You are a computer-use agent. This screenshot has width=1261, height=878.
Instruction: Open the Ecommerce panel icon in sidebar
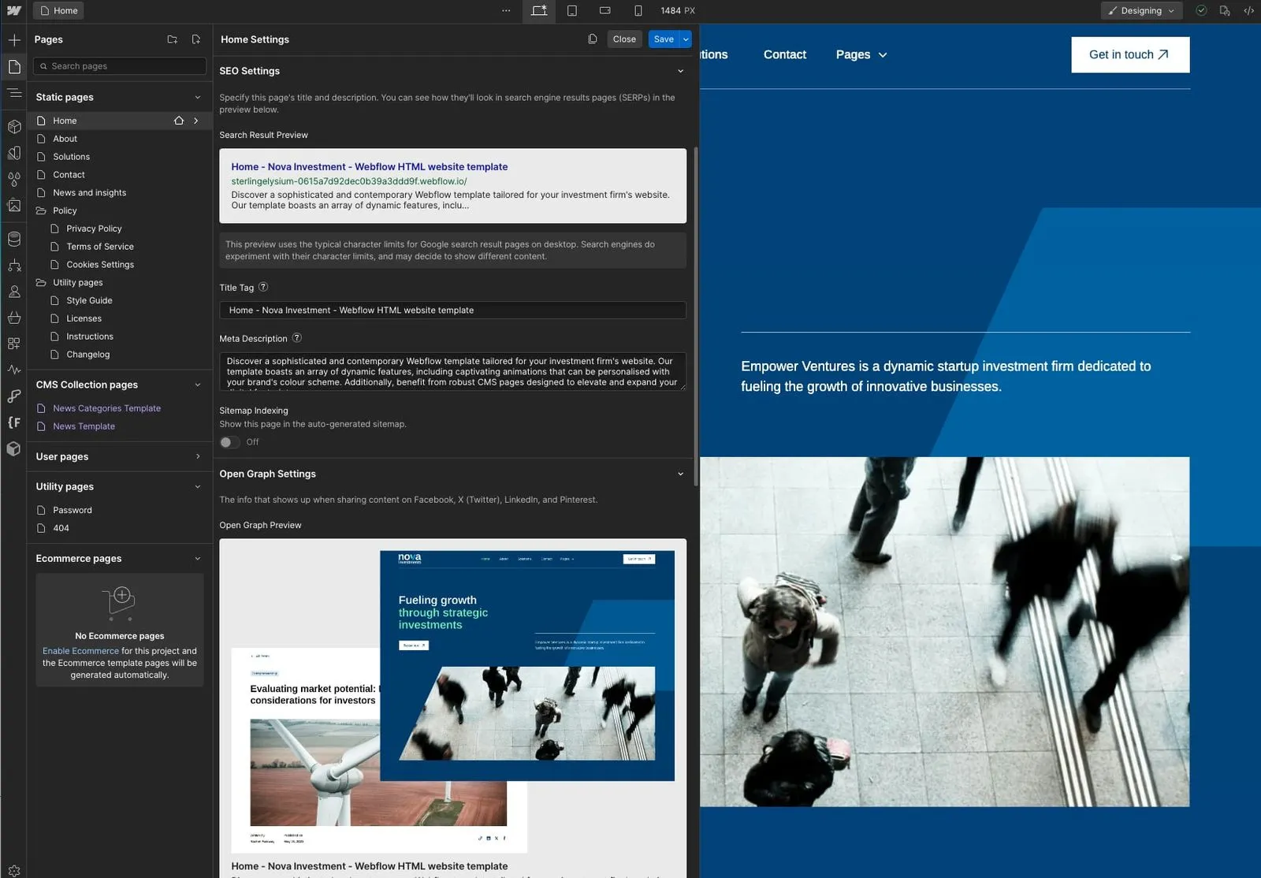(13, 318)
